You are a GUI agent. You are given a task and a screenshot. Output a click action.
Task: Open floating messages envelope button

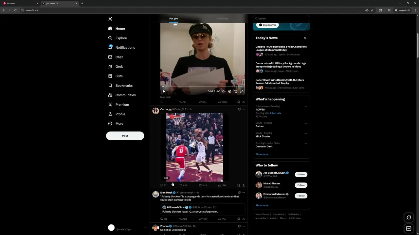coord(409,228)
